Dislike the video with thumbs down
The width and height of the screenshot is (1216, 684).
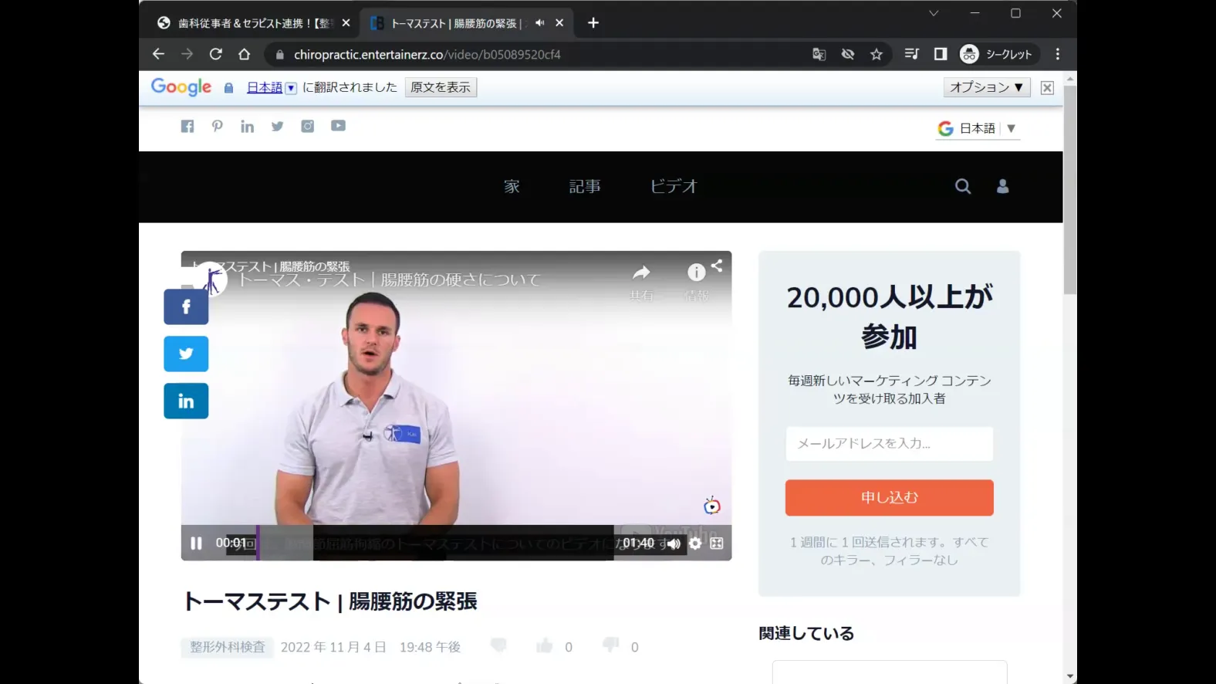[x=610, y=645]
